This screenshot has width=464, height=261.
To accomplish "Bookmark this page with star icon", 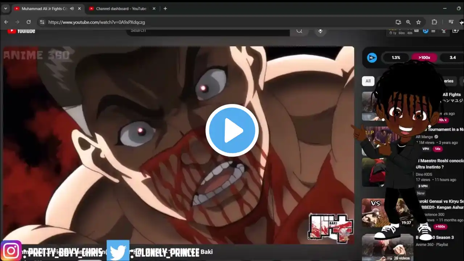I will [x=419, y=22].
